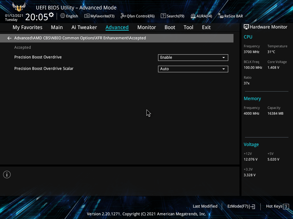This screenshot has width=293, height=219.
Task: Open the My Favorites tab
Action: coord(27,27)
